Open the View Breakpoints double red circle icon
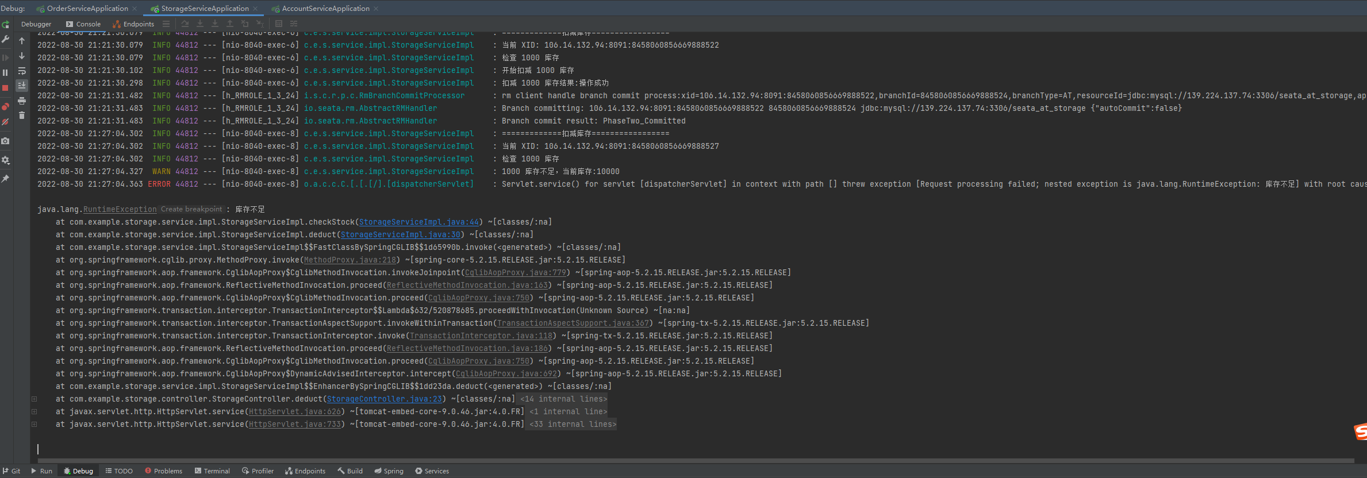1367x478 pixels. (5, 107)
